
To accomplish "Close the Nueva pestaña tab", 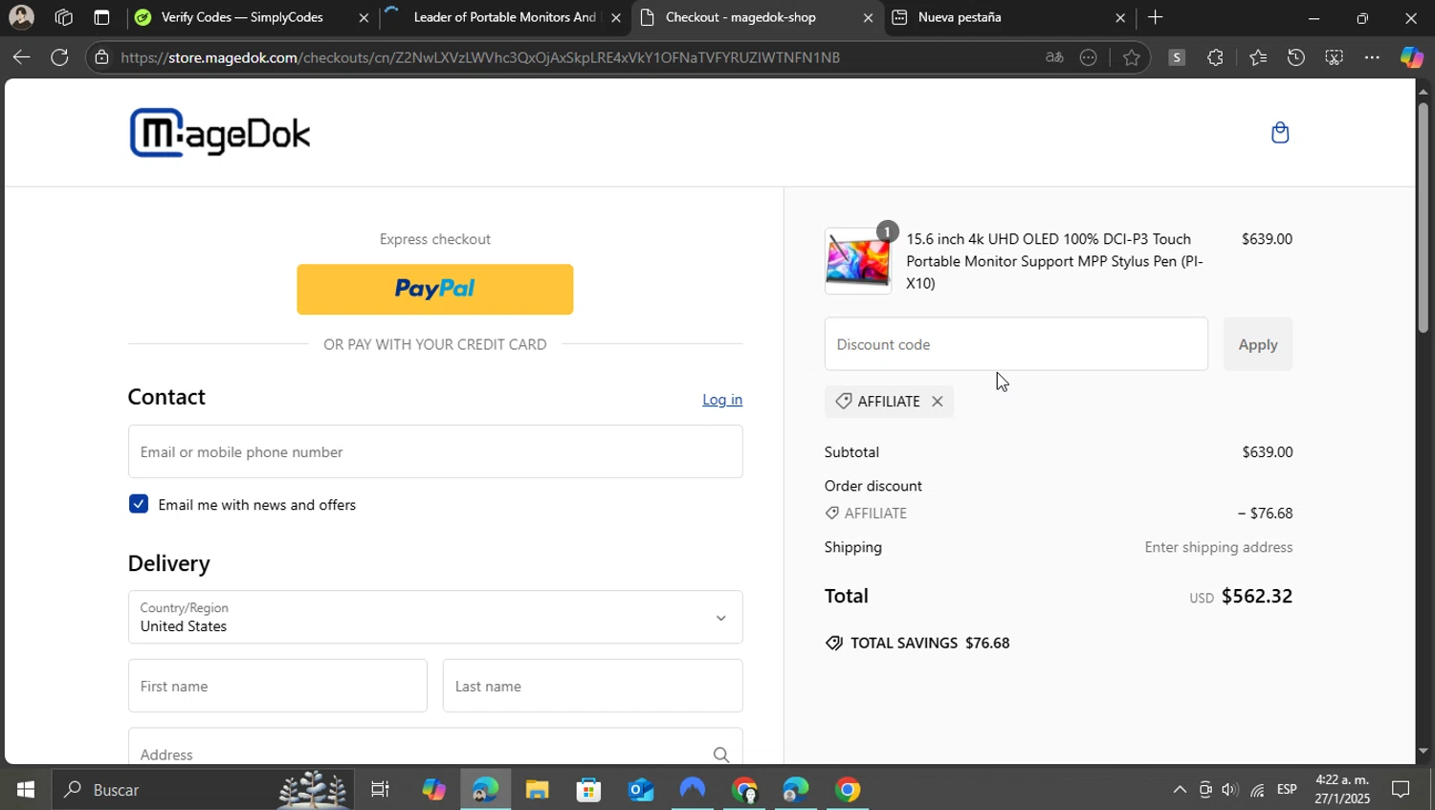I will tap(1120, 17).
